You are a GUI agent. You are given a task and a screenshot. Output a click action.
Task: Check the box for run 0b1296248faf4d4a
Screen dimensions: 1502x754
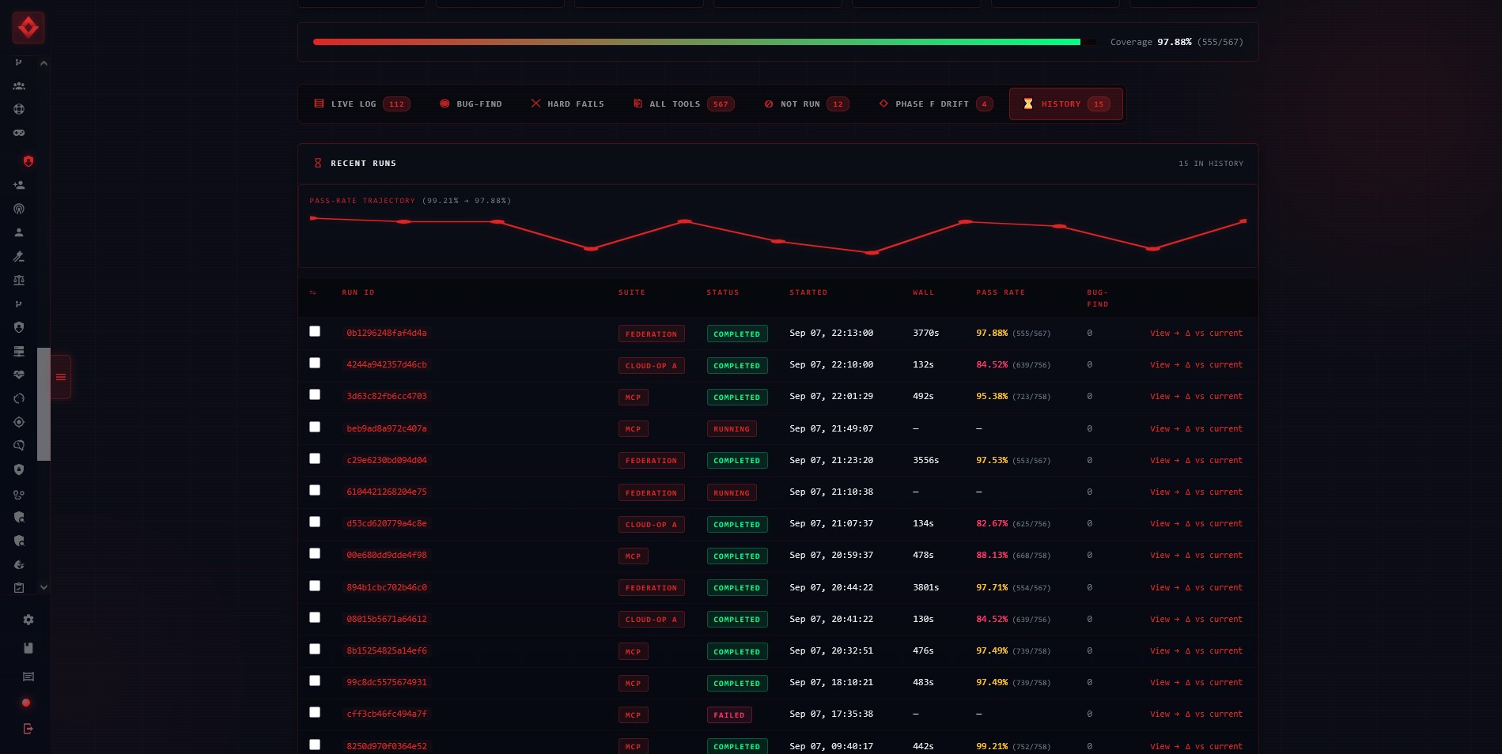(315, 331)
